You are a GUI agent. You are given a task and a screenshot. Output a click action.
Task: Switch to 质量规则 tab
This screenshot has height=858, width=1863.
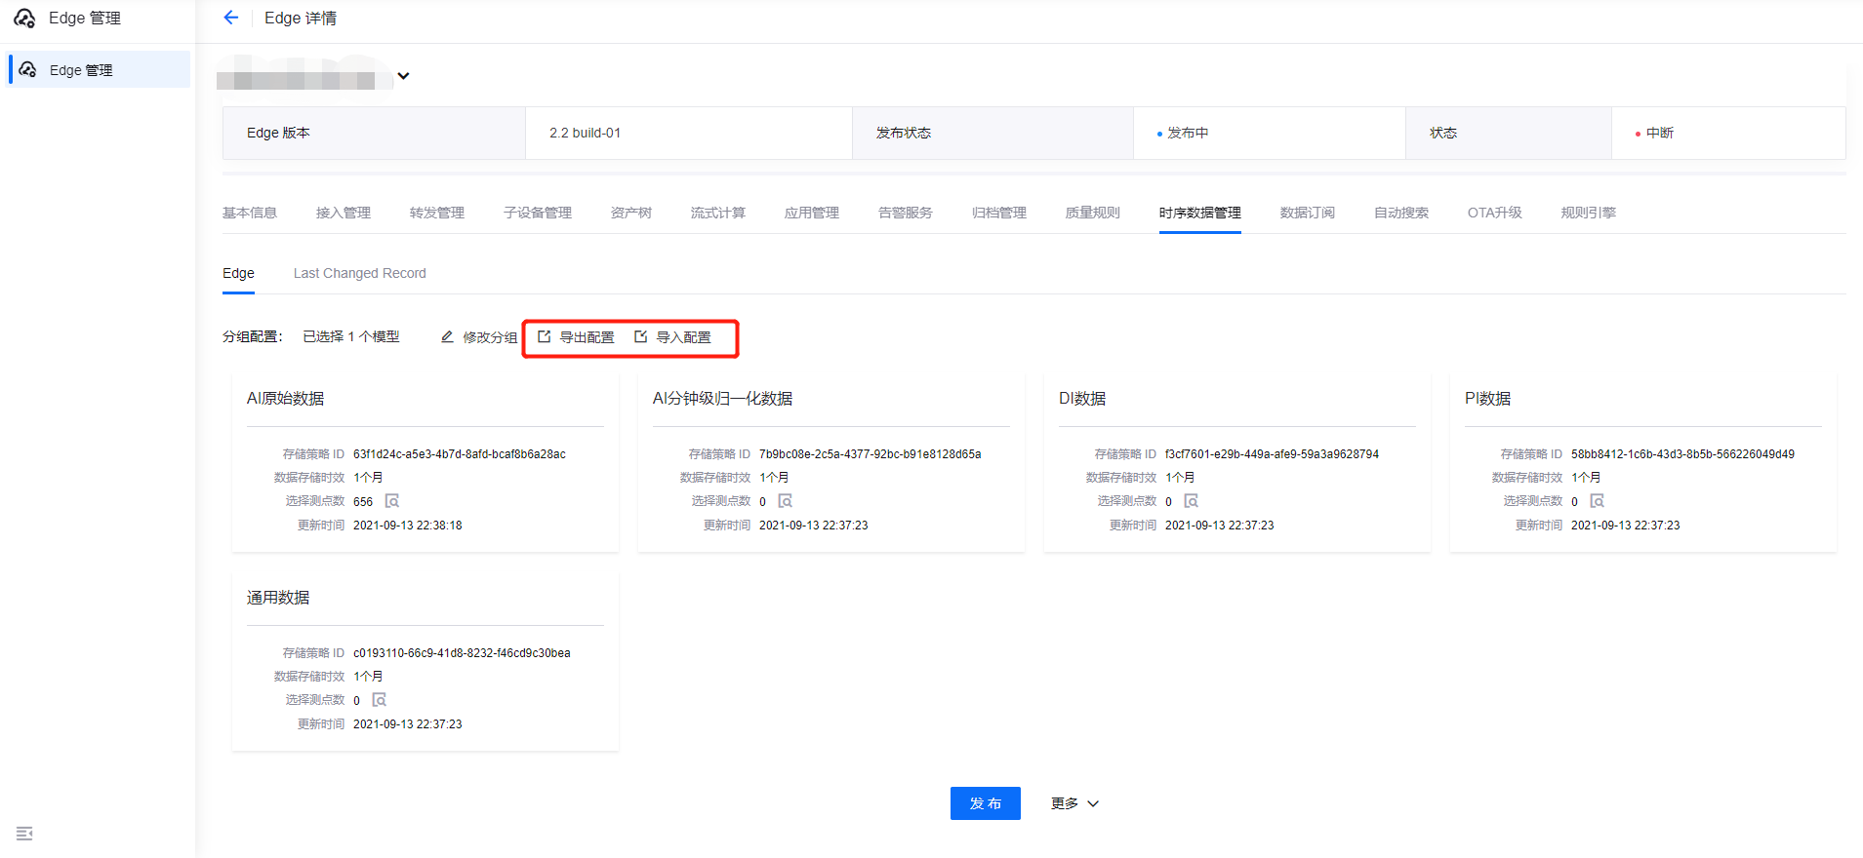[x=1093, y=213]
